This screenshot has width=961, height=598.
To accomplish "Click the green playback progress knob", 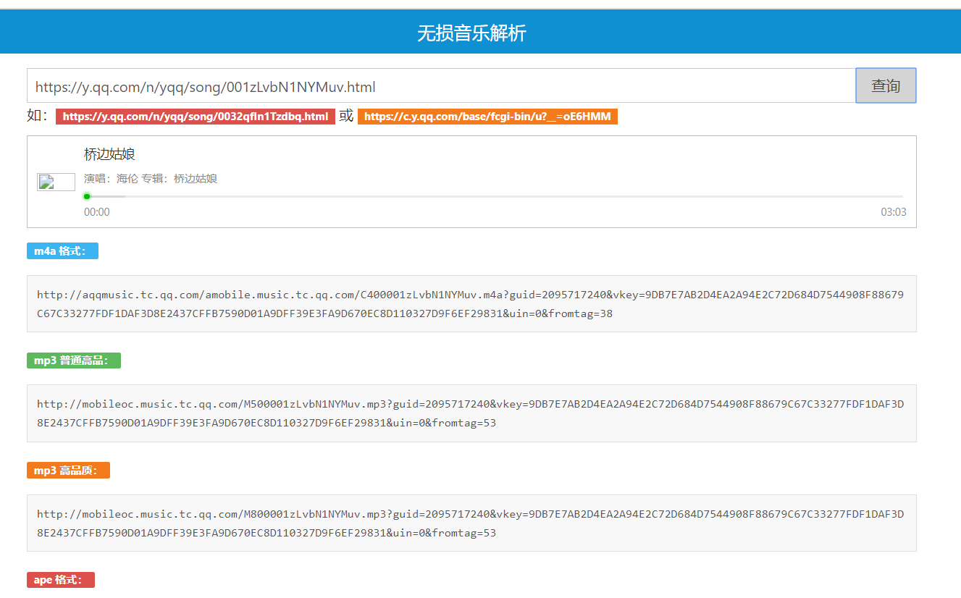I will (x=87, y=196).
